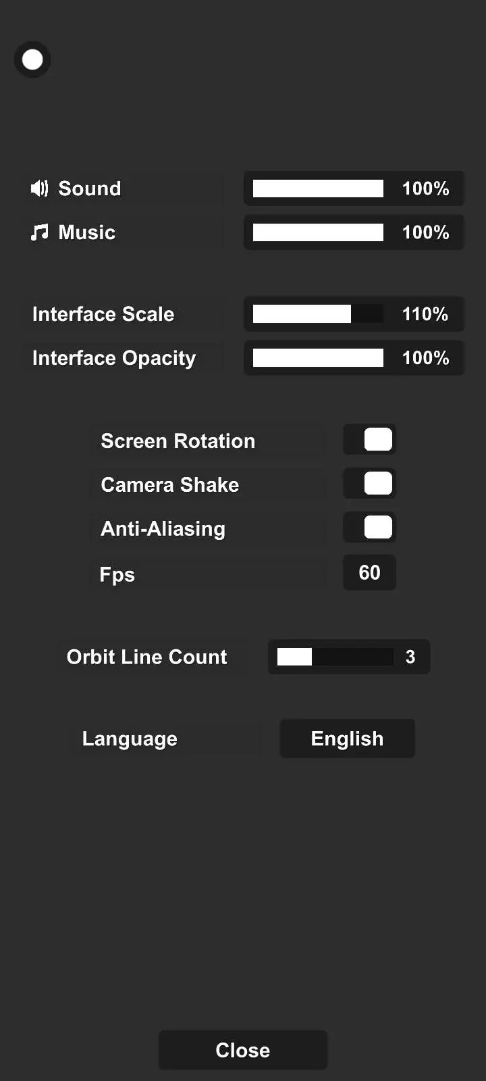Change the Fps value of 60
Viewport: 486px width, 1081px height.
pos(369,573)
